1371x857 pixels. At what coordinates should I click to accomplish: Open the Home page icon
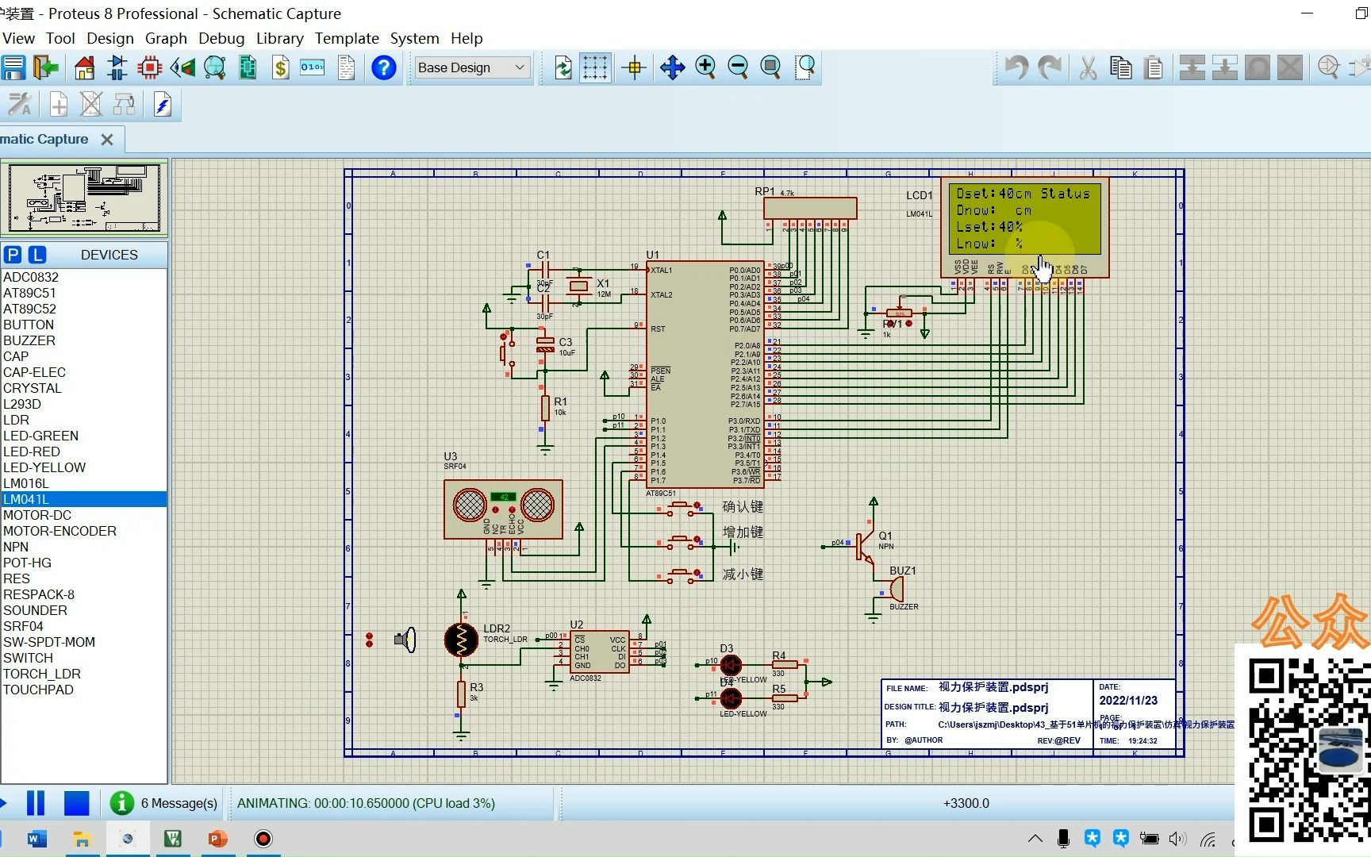coord(84,67)
